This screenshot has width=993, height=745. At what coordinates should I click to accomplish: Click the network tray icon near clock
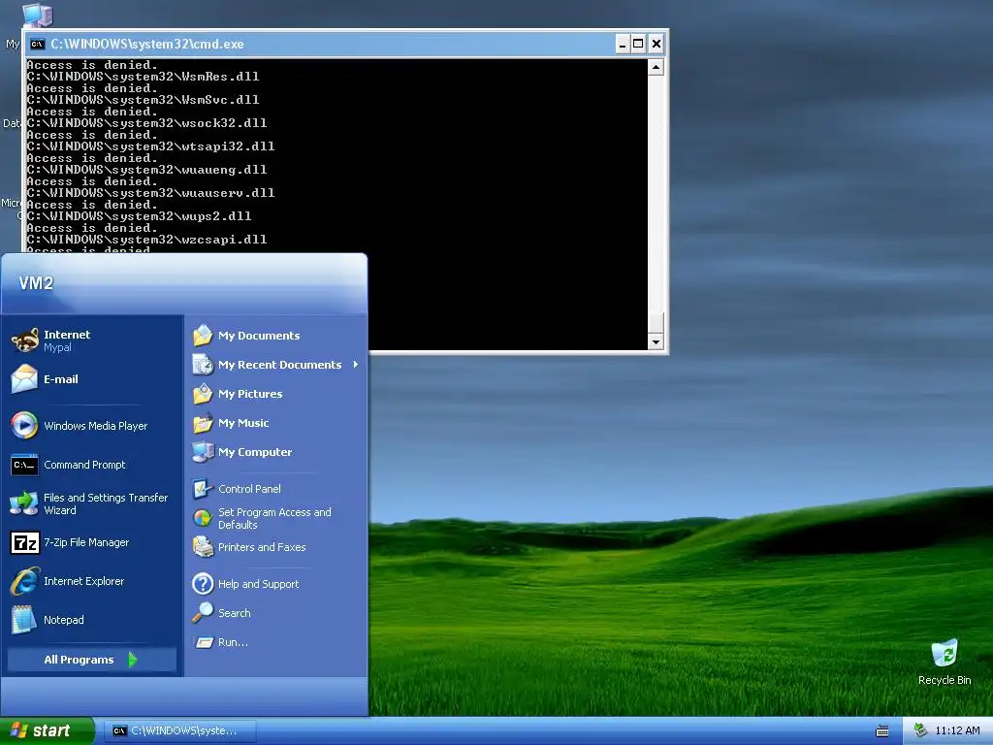(x=920, y=730)
